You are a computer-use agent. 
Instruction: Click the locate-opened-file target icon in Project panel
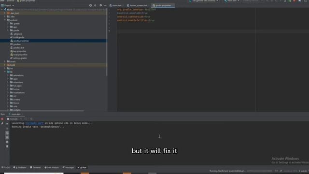[90, 5]
